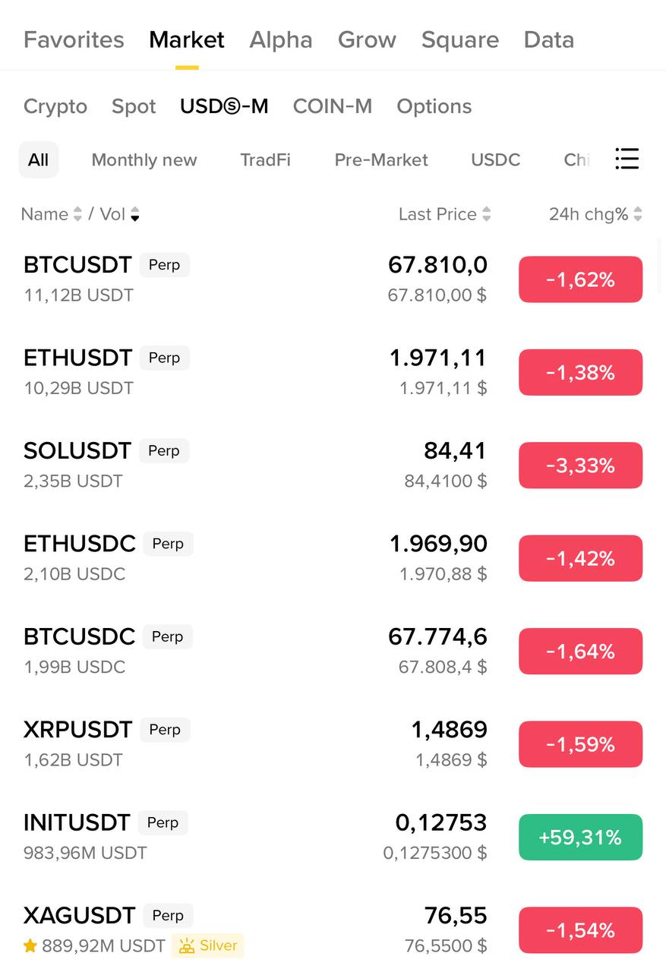Switch to COIN-M futures

333,106
